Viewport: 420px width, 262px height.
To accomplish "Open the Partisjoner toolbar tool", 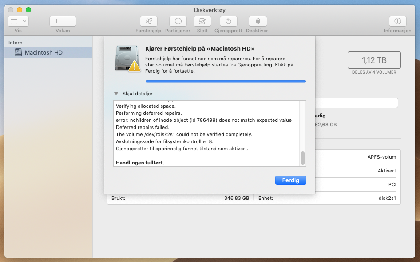I will click(x=178, y=21).
